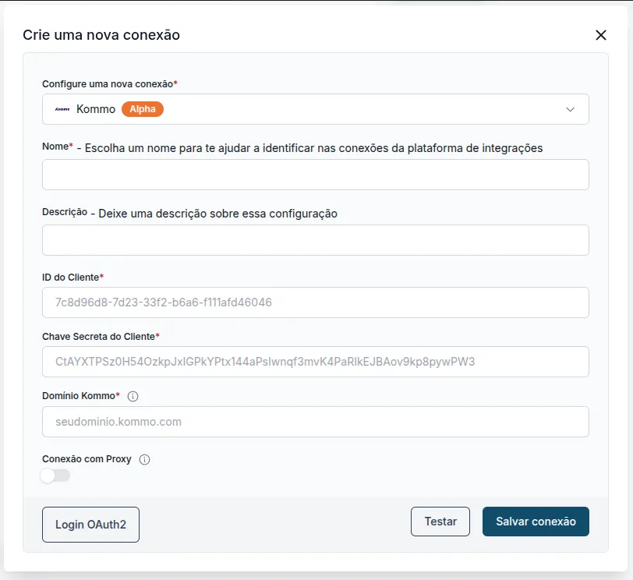Click the 'ID do Cliente' label

(71, 278)
